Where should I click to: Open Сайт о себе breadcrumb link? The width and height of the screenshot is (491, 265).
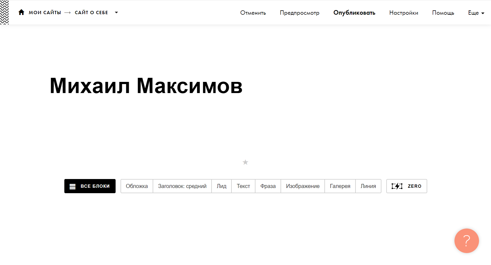click(91, 13)
